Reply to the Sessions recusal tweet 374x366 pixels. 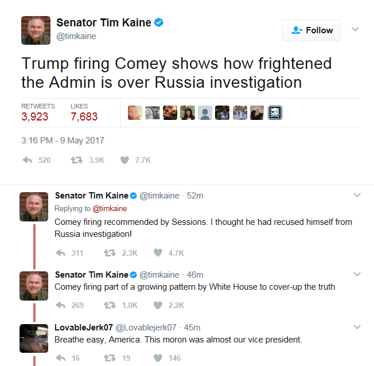click(x=60, y=252)
